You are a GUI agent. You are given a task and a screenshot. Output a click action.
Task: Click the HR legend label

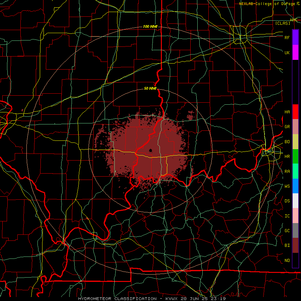tap(287, 157)
